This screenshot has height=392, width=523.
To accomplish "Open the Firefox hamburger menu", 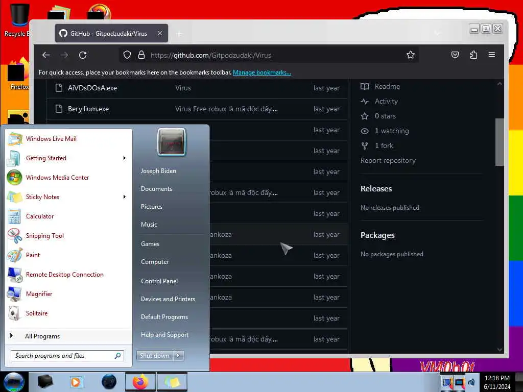I will coord(492,55).
